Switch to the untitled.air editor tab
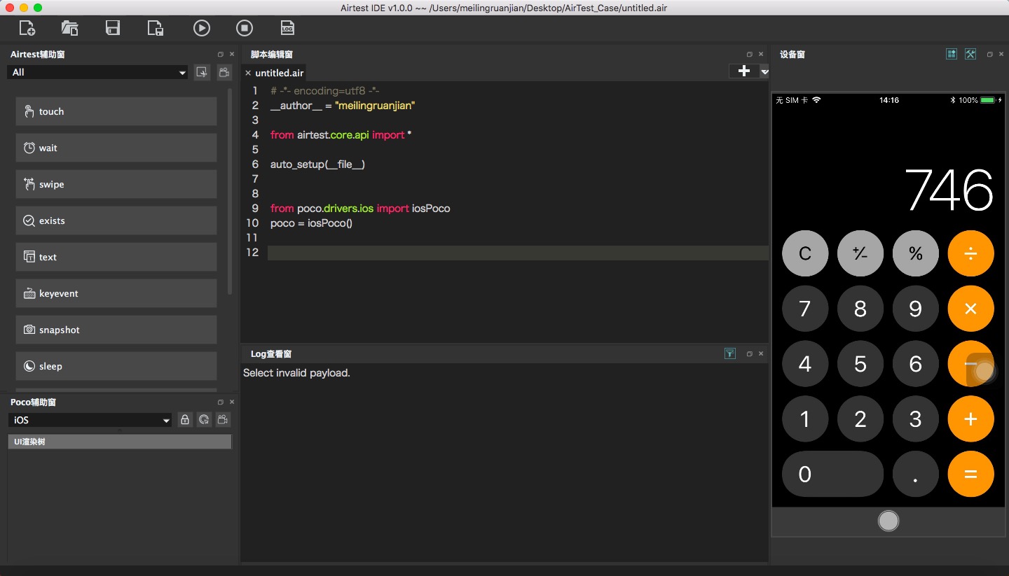The width and height of the screenshot is (1009, 576). point(279,73)
